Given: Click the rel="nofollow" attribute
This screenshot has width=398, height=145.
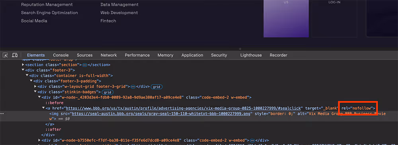Looking at the screenshot, I should pos(357,108).
